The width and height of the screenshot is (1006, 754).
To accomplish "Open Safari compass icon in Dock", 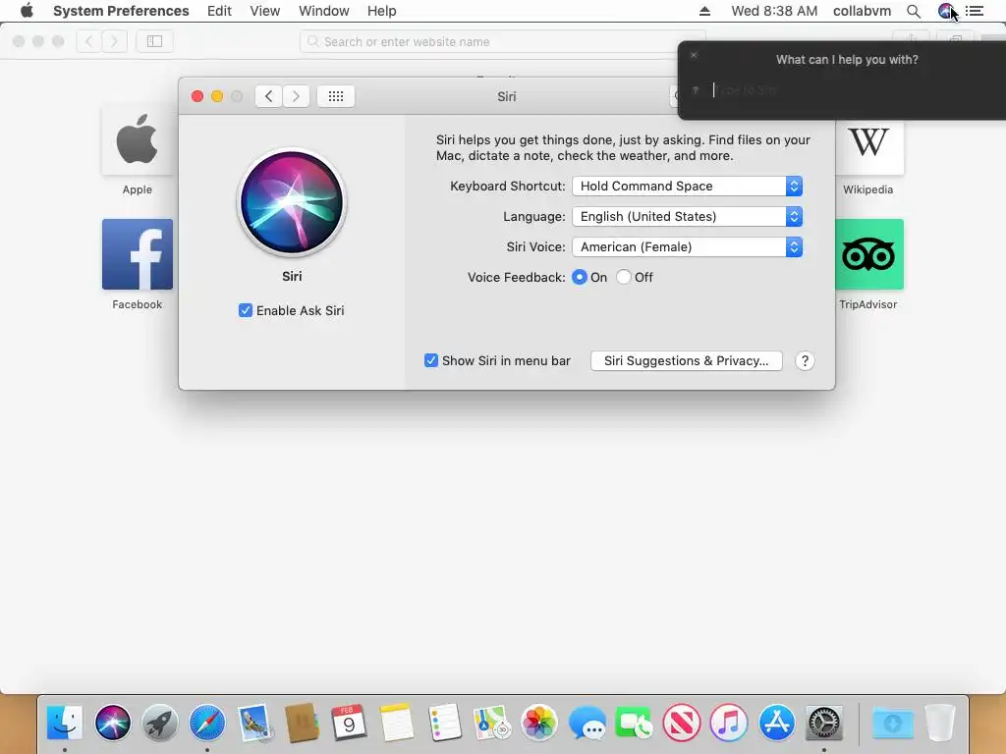I will coord(207,723).
